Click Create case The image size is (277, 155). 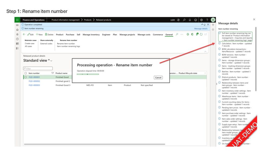point(29,43)
